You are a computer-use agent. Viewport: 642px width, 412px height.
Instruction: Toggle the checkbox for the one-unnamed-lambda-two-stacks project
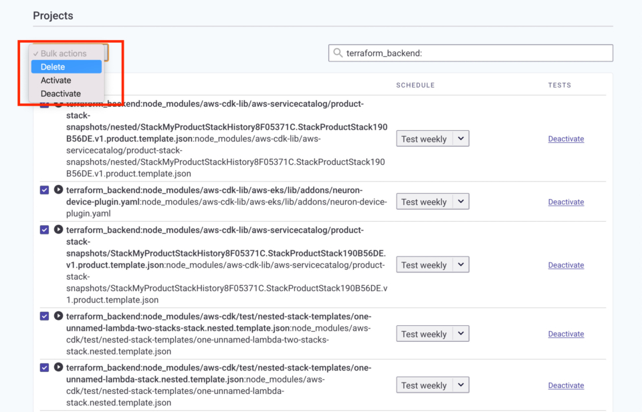point(44,316)
